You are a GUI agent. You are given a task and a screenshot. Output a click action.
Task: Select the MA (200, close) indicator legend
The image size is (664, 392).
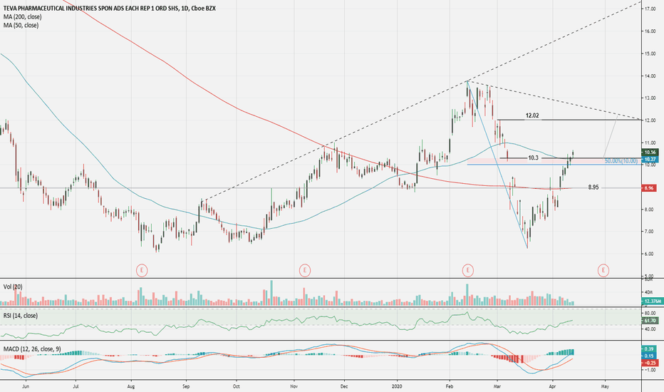[x=23, y=16]
